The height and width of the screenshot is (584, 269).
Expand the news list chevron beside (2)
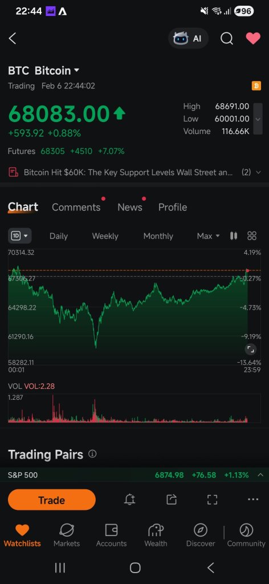click(x=259, y=172)
